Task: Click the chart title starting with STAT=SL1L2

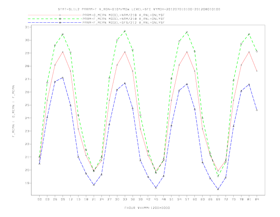Action: [x=139, y=9]
